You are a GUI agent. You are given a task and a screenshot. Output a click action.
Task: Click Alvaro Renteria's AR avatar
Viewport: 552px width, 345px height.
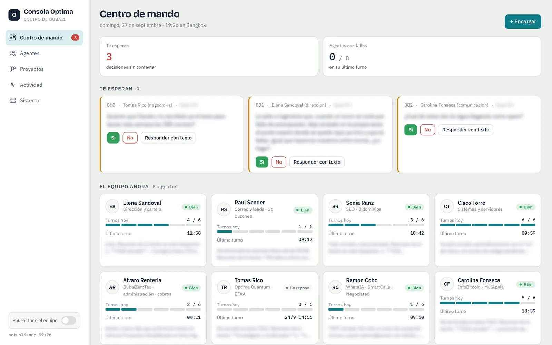point(112,287)
